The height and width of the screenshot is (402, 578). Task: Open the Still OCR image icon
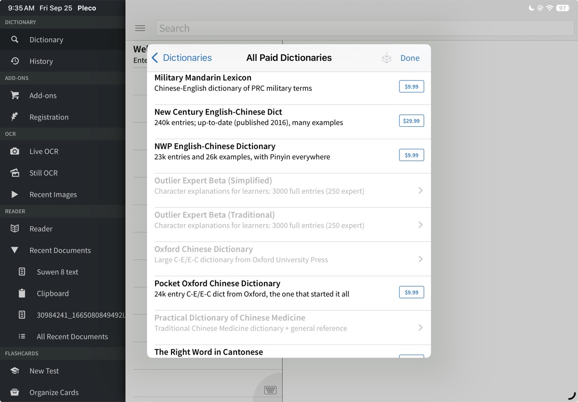(15, 173)
